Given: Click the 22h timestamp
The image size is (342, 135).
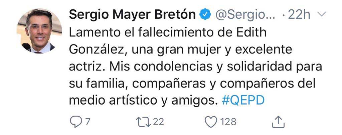Looking at the screenshot, I should (x=299, y=15).
